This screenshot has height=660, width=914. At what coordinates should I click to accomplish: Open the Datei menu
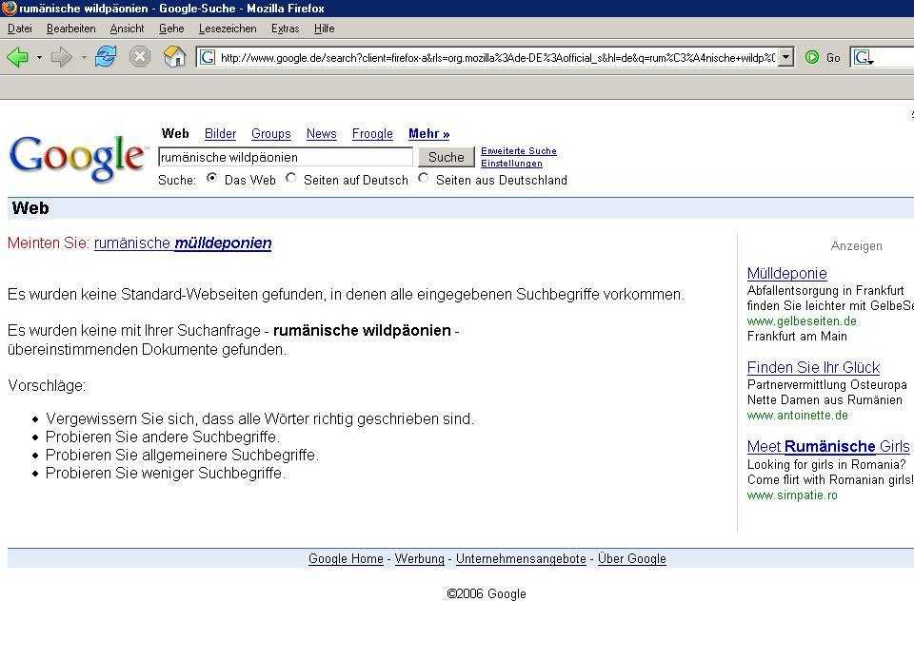pyautogui.click(x=20, y=29)
